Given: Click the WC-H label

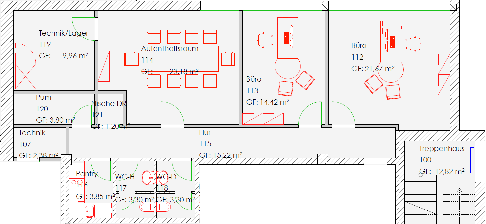Looking at the screenshot, I should click(125, 177).
